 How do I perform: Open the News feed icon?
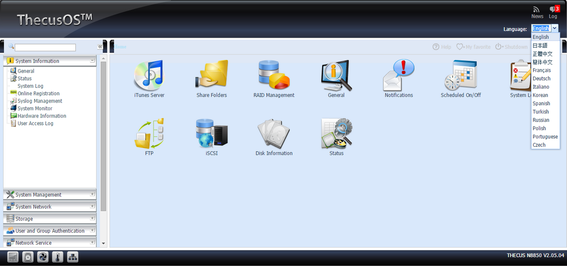(537, 10)
